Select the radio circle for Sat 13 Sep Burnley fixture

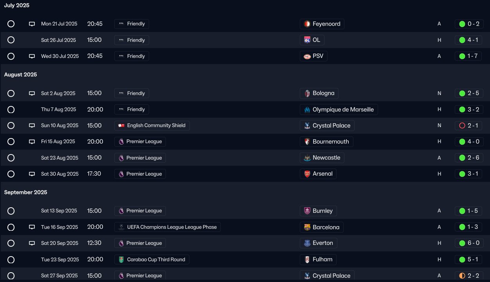click(x=11, y=211)
